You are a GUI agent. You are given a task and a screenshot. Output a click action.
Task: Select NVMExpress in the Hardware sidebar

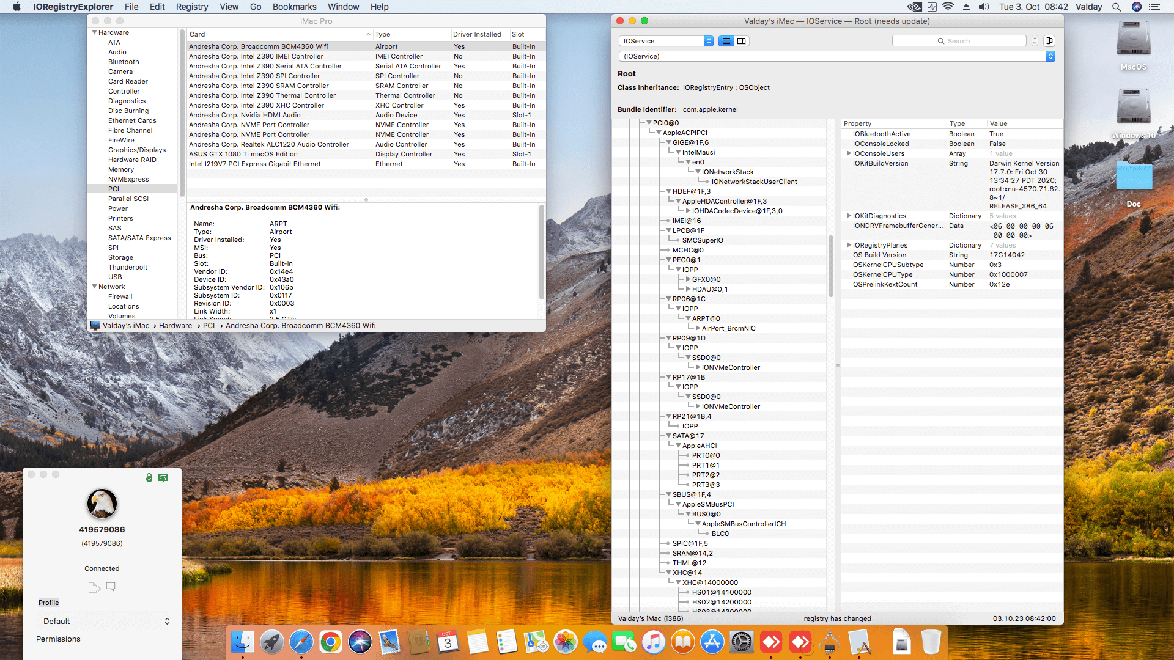click(128, 179)
